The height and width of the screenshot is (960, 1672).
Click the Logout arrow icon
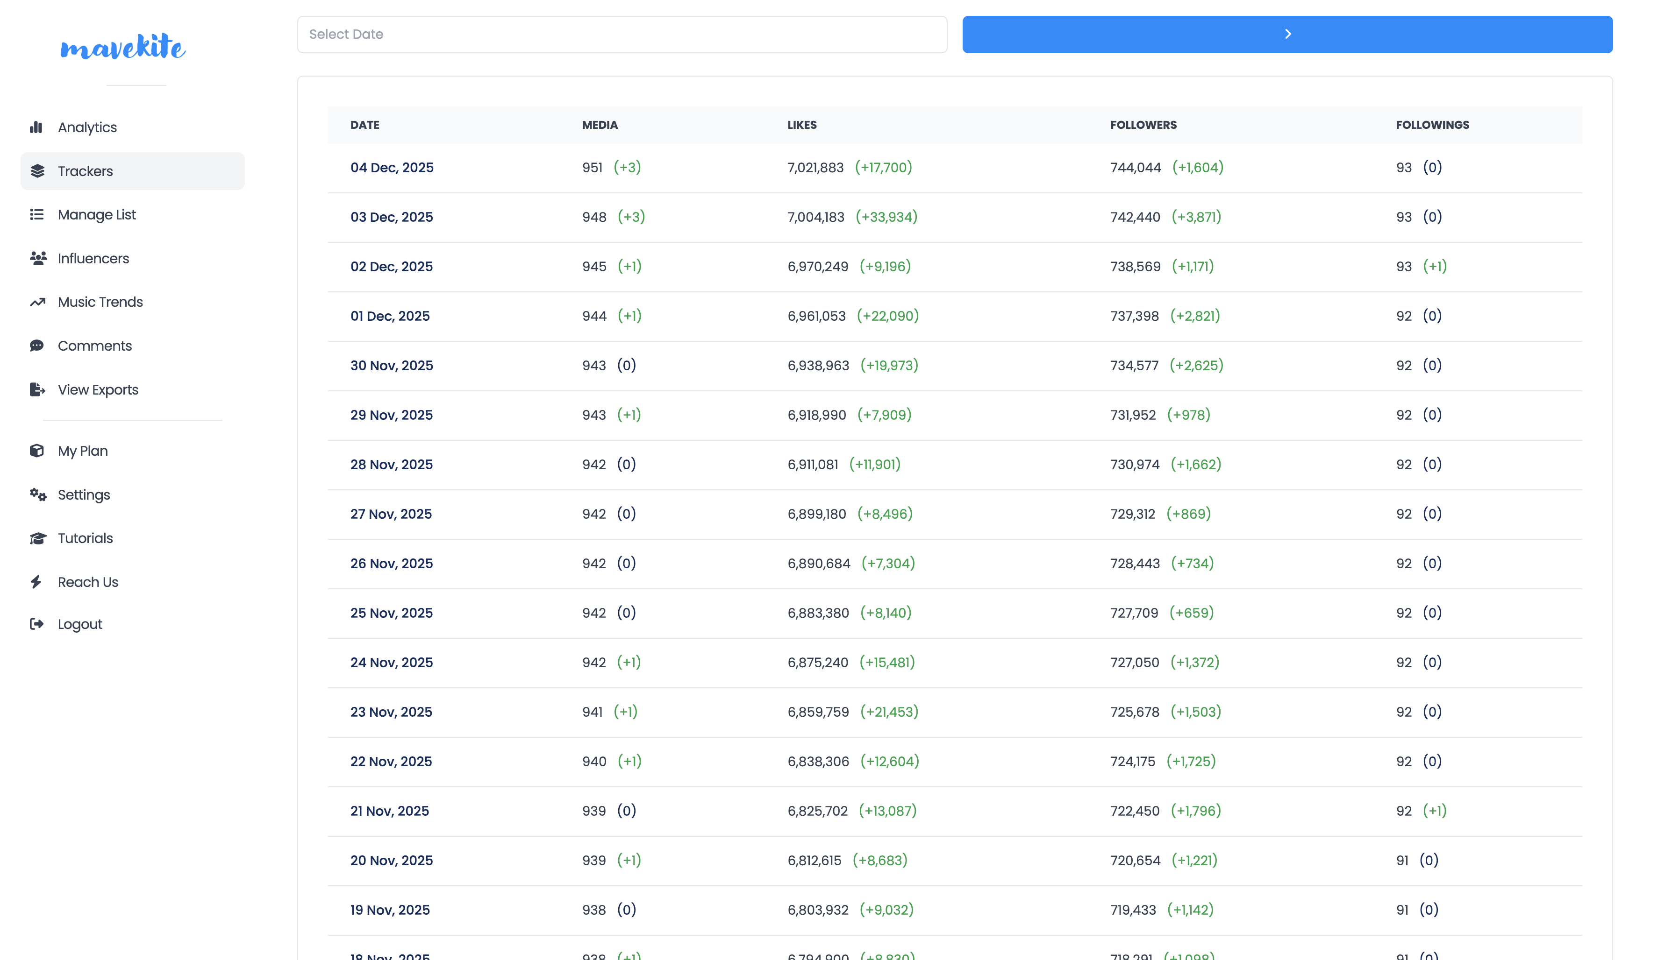pos(37,624)
